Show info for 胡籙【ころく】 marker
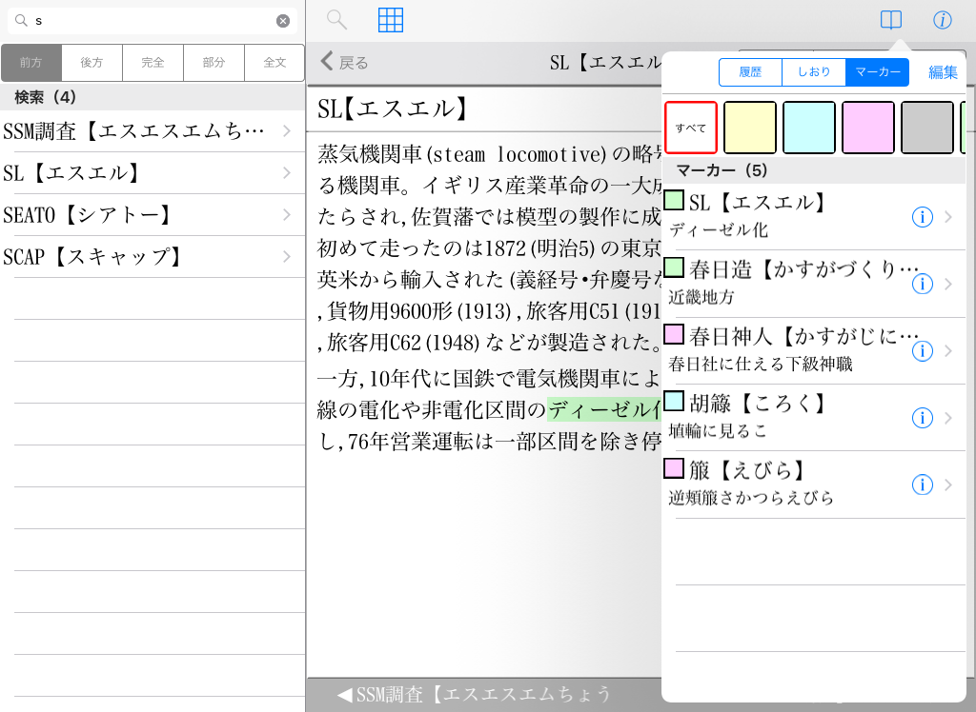The image size is (976, 712). coord(922,418)
